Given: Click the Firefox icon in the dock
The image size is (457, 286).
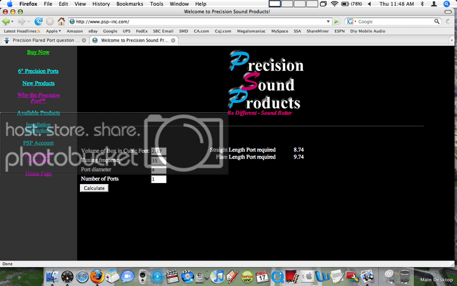Looking at the screenshot, I should coord(97,276).
